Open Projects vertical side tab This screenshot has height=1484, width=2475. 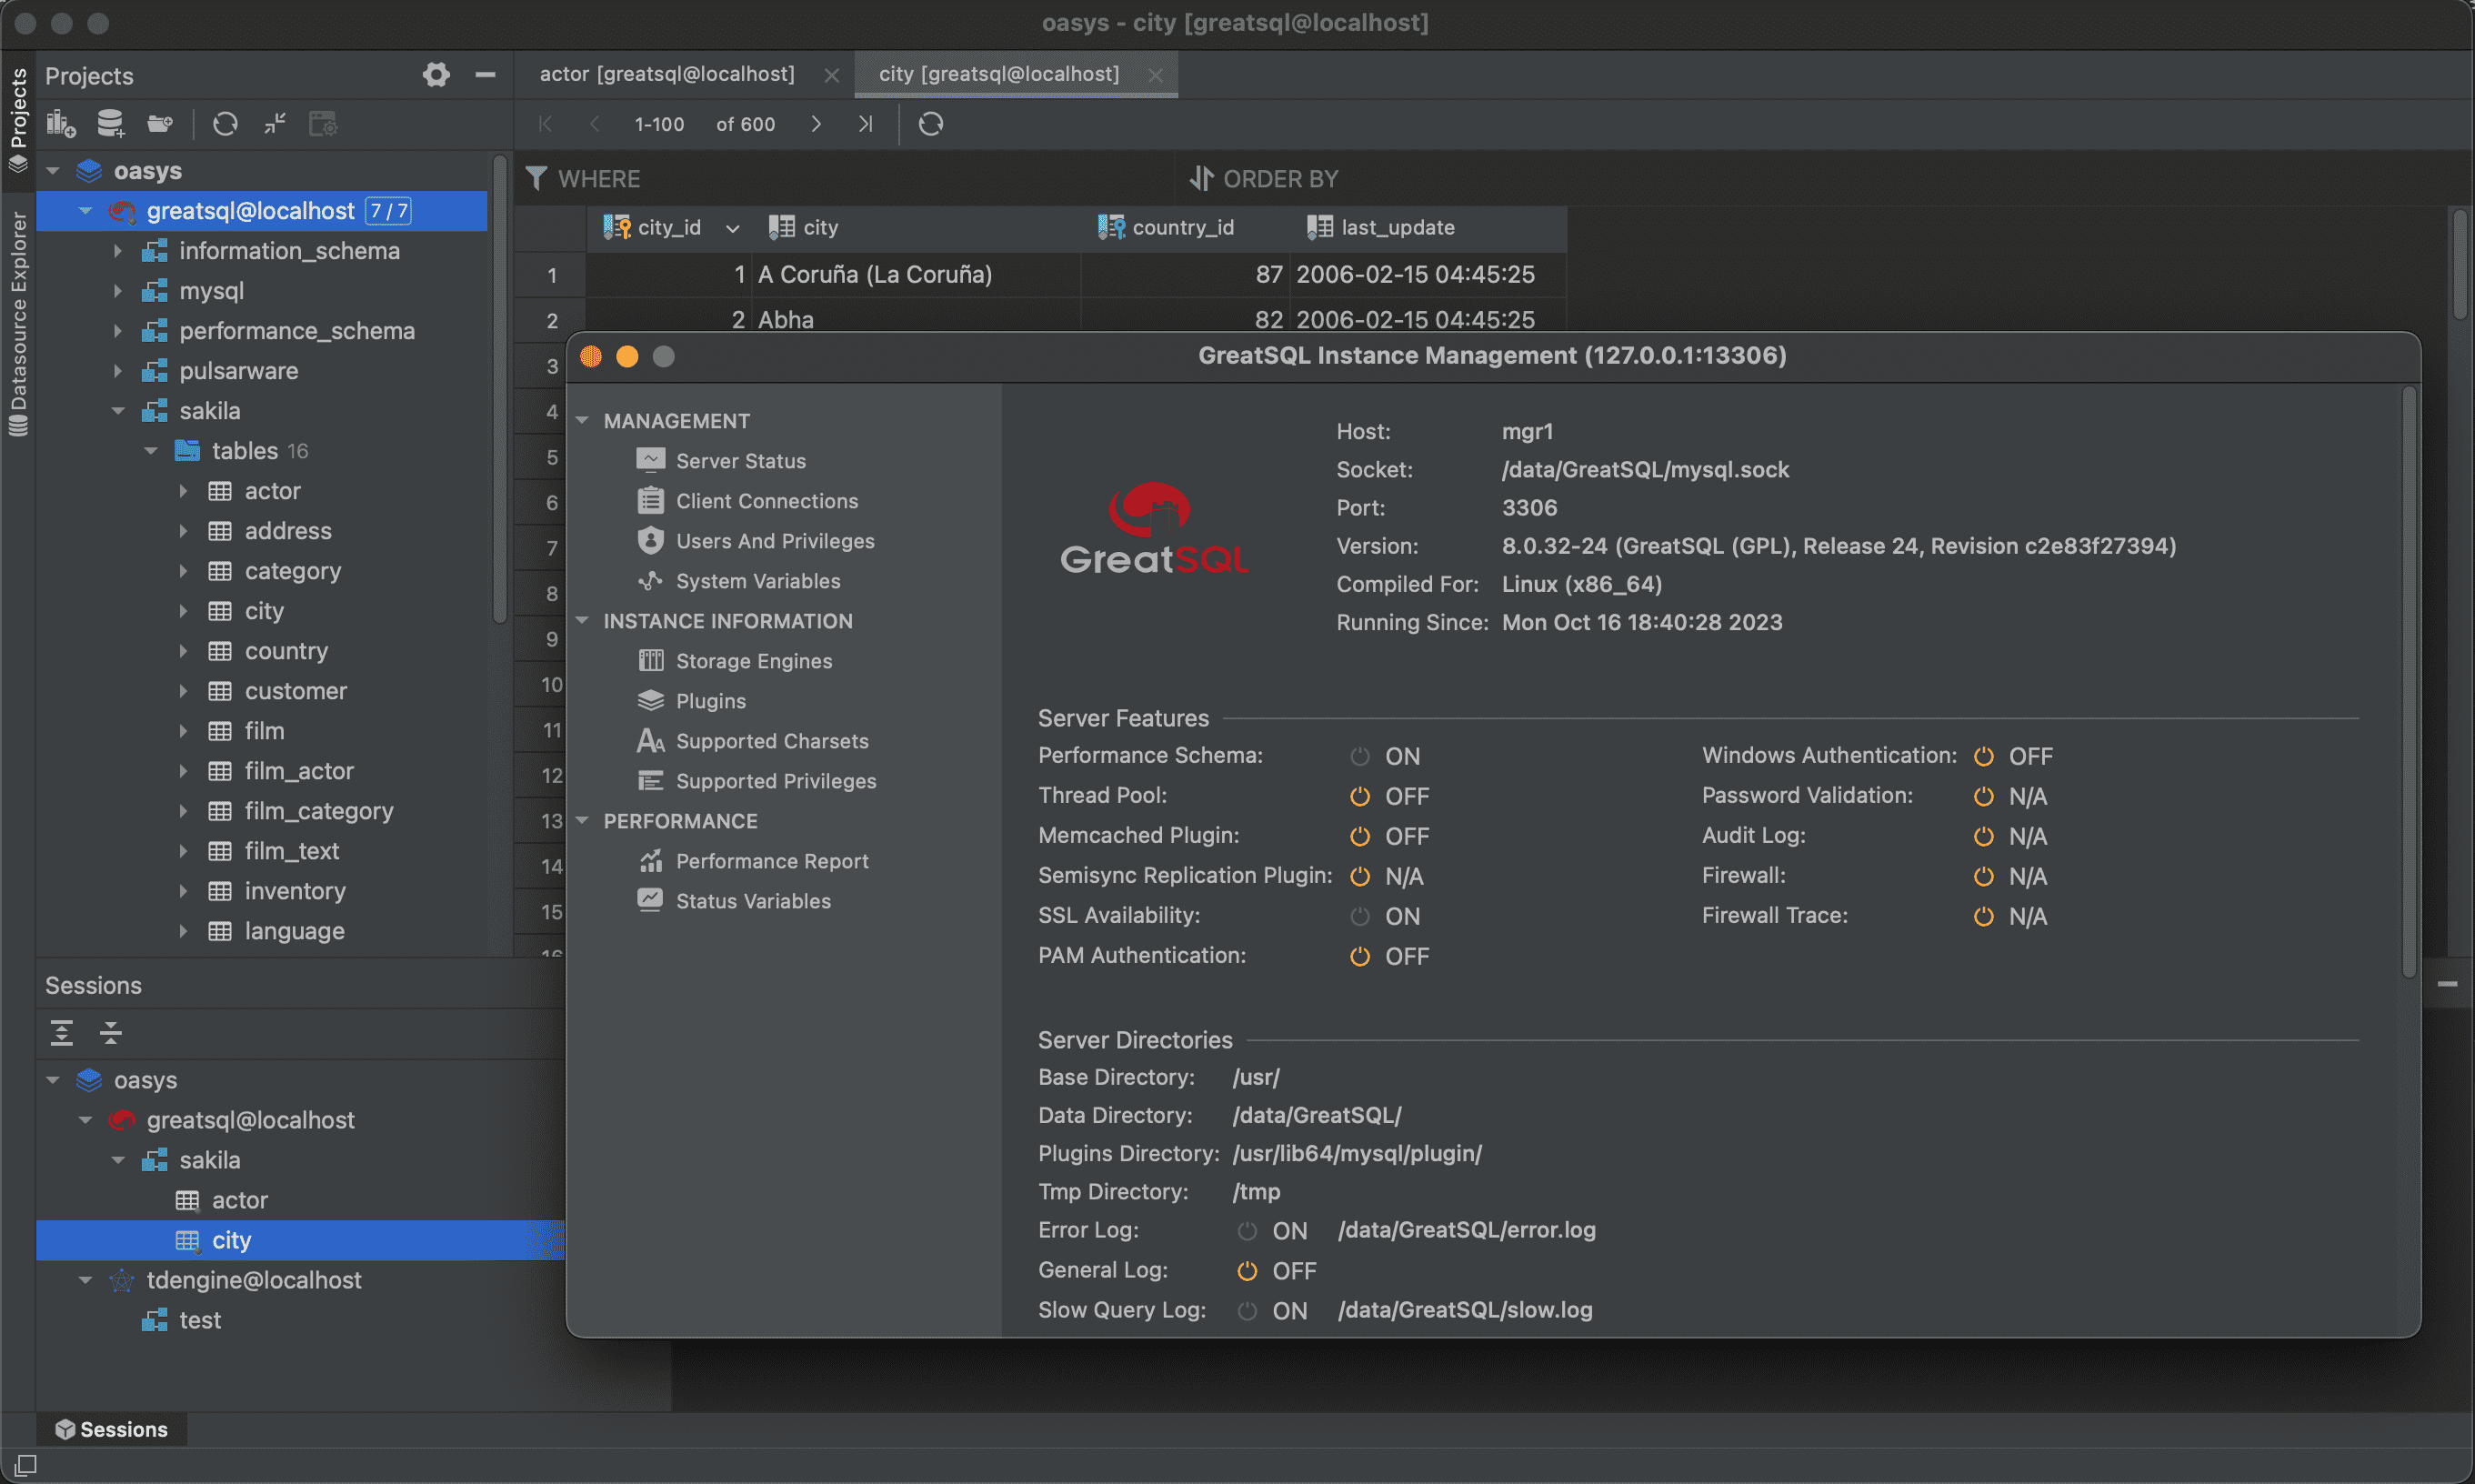pyautogui.click(x=18, y=119)
